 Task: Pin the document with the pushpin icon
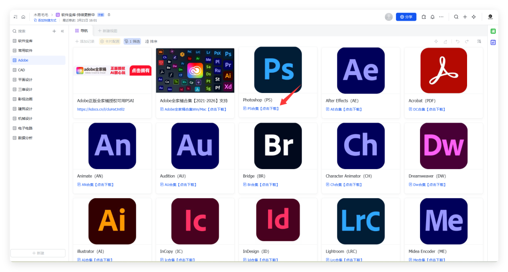109,15
